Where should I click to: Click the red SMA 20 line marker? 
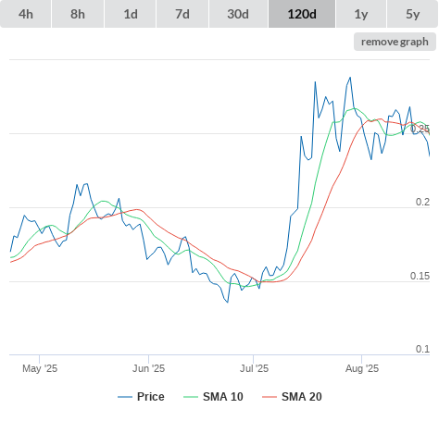click(x=270, y=397)
